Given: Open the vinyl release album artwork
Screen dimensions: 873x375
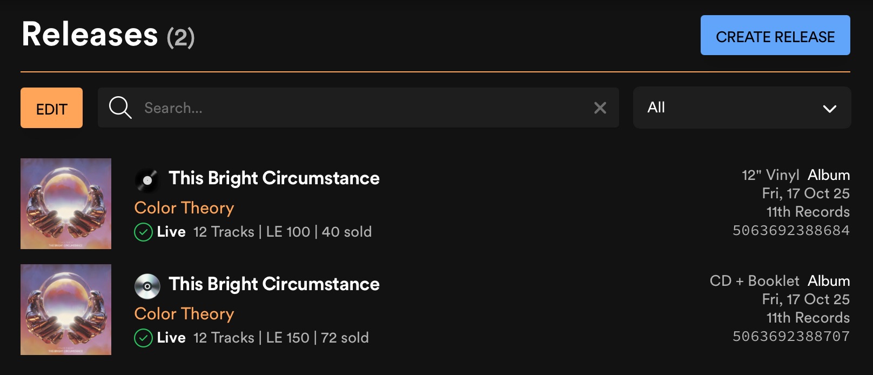Looking at the screenshot, I should [x=66, y=204].
